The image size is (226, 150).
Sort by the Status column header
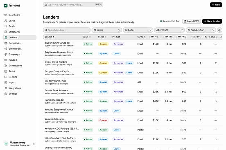point(86,37)
